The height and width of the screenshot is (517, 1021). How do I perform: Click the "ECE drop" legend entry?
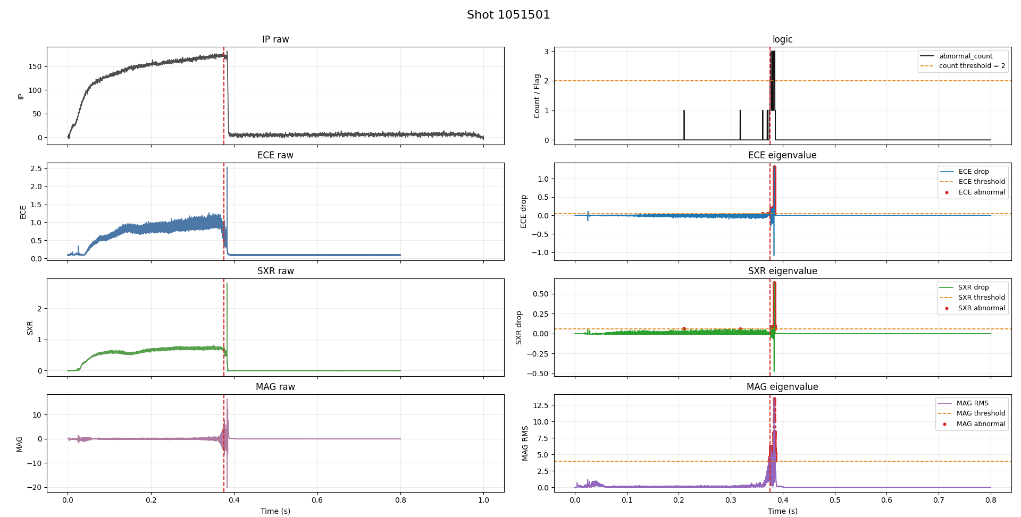click(973, 172)
